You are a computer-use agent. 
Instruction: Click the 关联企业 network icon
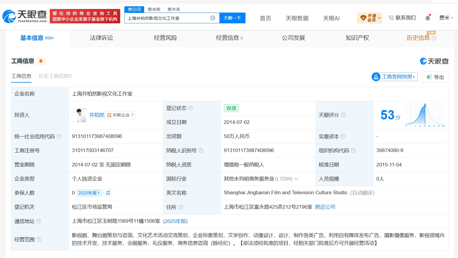click(x=109, y=115)
